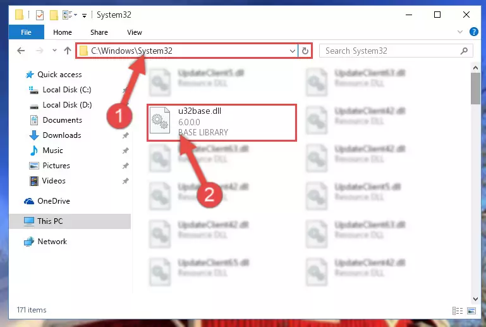Screen dimensions: 486x327
Task: Open the Share ribbon tab
Action: coord(99,32)
